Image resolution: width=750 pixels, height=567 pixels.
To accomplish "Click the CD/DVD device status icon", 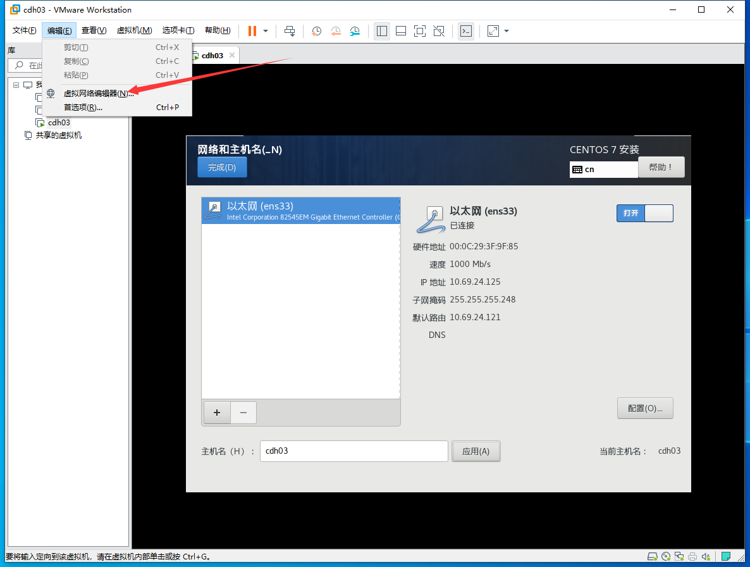I will coord(666,557).
